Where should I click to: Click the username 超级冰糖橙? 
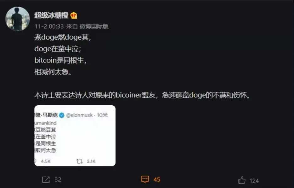pos(51,15)
